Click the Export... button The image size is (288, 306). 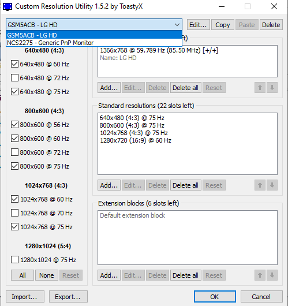68,297
